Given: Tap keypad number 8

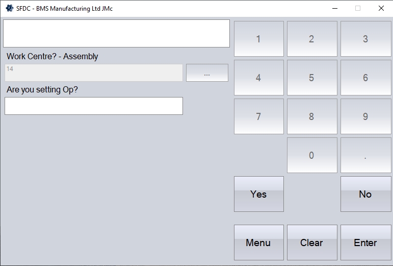Looking at the screenshot, I should [x=312, y=116].
